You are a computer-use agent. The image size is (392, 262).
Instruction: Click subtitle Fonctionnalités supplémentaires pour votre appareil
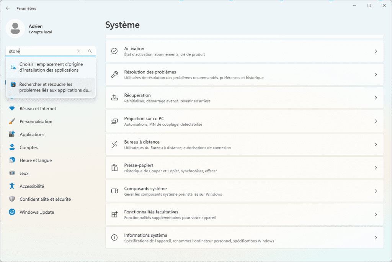(170, 218)
